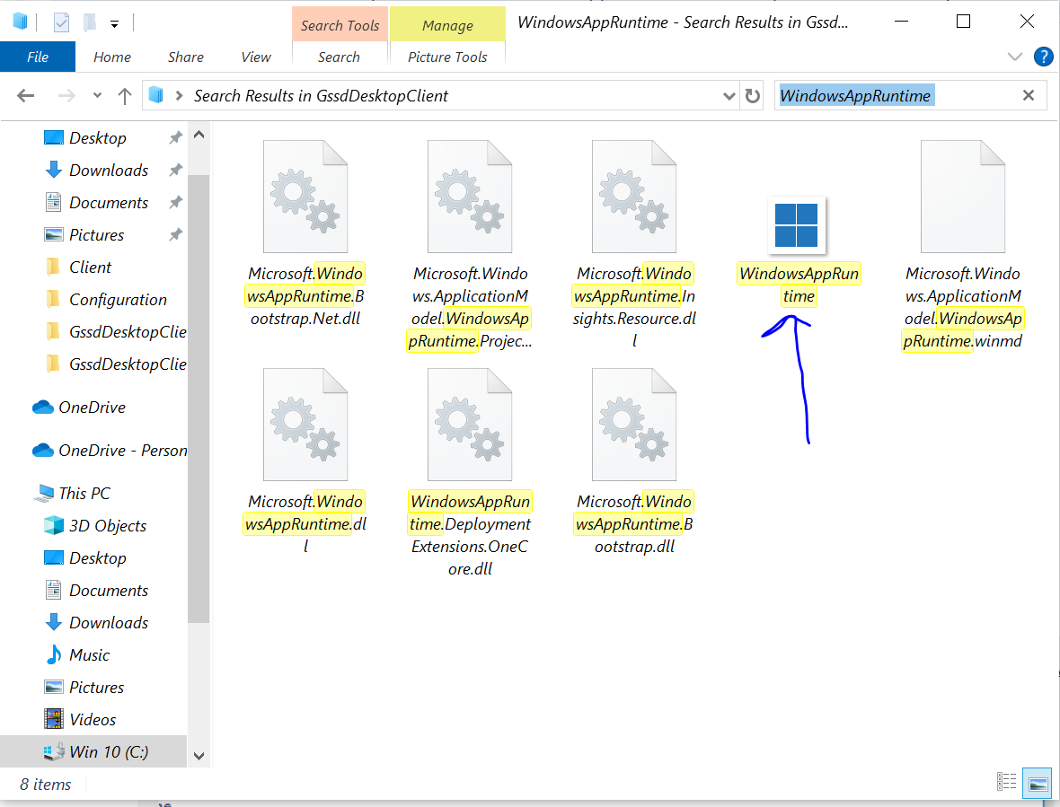Open pinned Desktop in Quick access
Viewport: 1060px width, 807px height.
[85, 137]
